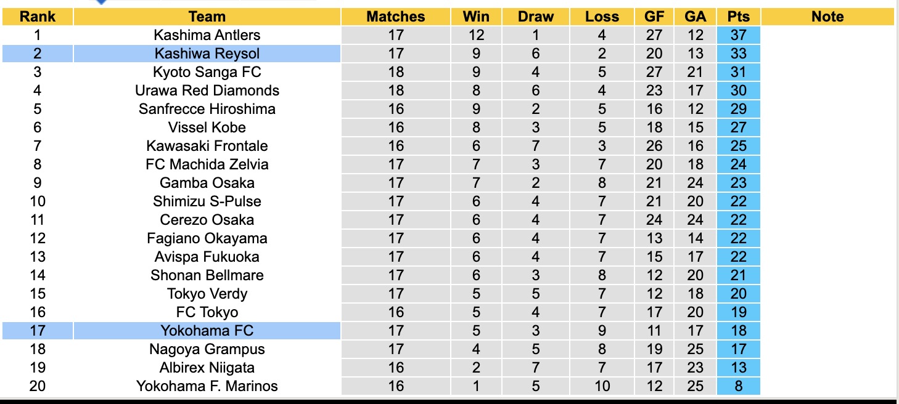Select the highlighted rank 17 cell
This screenshot has width=899, height=404.
coord(38,331)
